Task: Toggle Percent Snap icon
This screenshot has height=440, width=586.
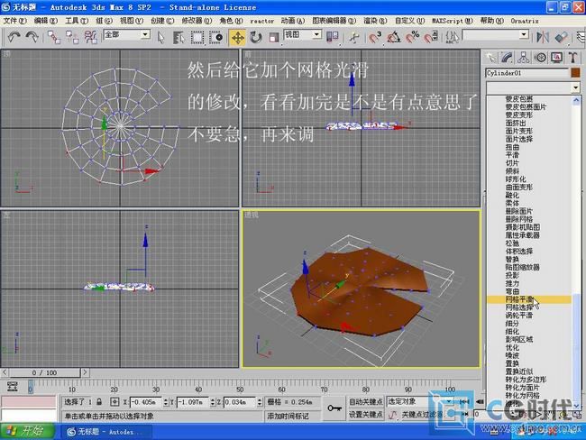Action: pos(412,37)
